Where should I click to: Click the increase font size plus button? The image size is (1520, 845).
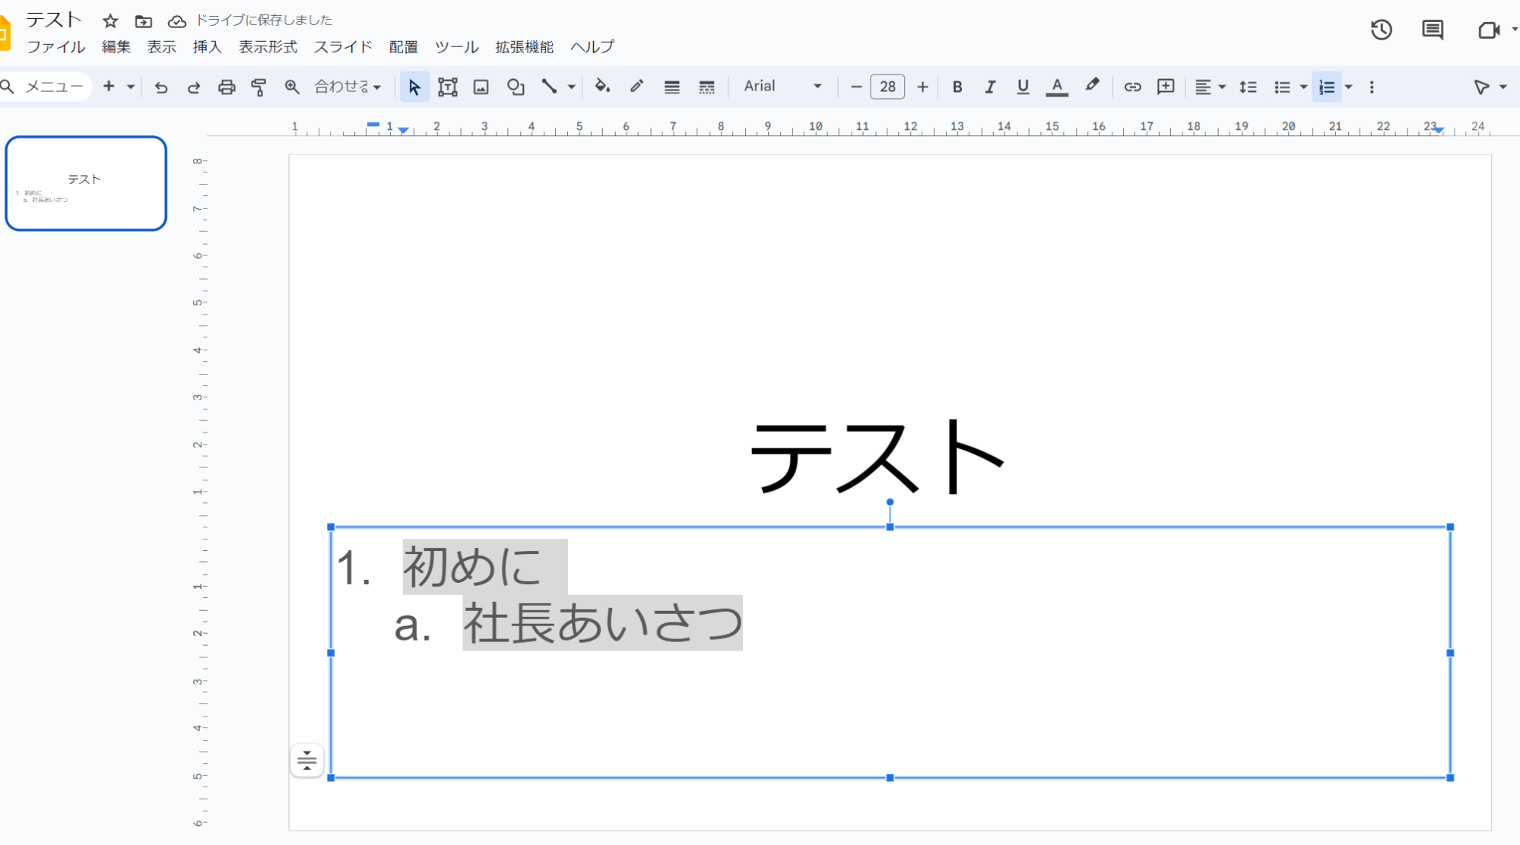(922, 87)
